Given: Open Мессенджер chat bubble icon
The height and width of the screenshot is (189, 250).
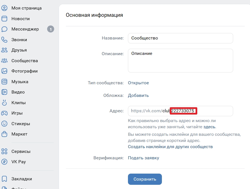Looking at the screenshot, I should click(x=4, y=29).
